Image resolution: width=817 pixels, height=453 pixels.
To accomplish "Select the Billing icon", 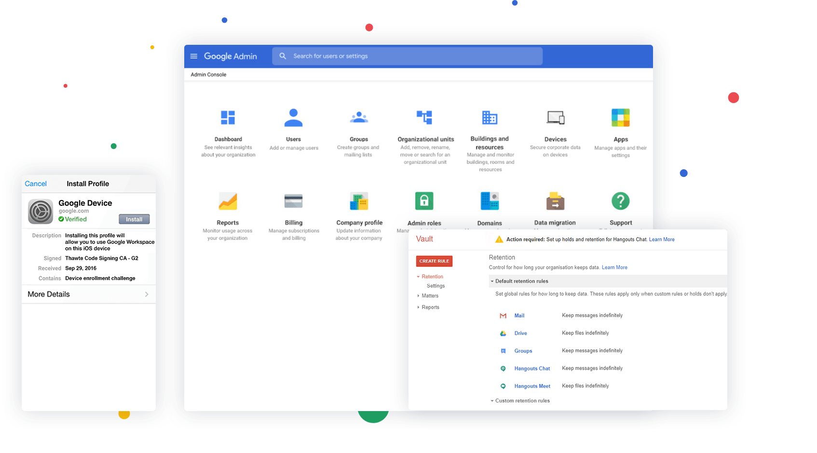I will (293, 201).
